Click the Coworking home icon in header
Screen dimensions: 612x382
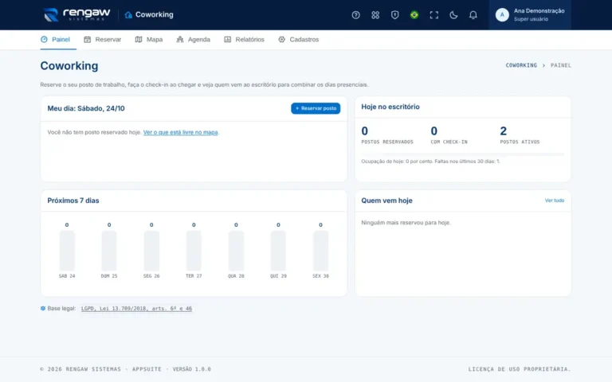(128, 15)
